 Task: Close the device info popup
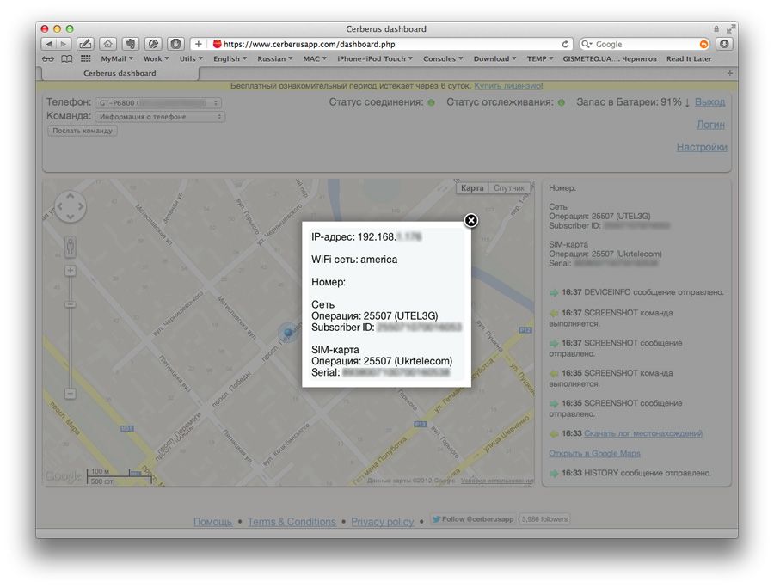(x=471, y=220)
